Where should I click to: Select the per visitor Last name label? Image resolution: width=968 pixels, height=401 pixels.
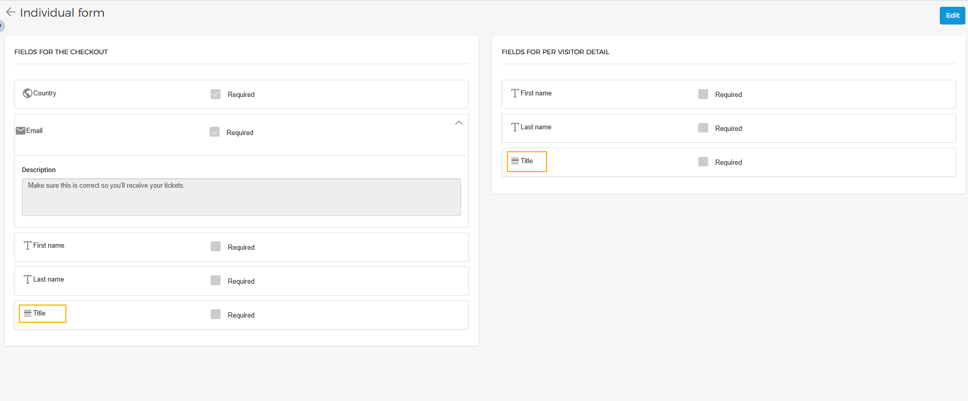point(536,127)
